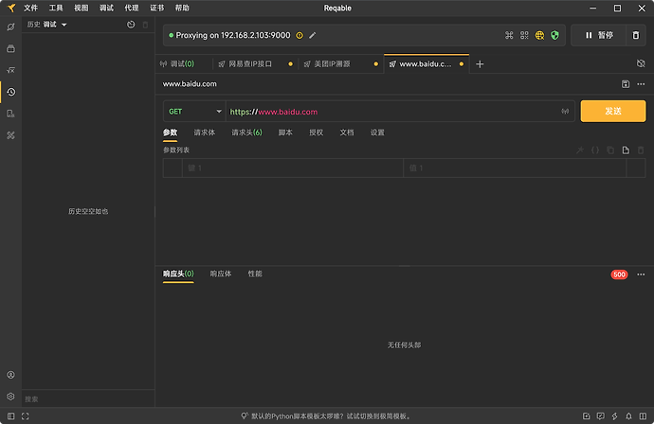Open more options beside save icon
This screenshot has height=424, width=654.
point(641,84)
